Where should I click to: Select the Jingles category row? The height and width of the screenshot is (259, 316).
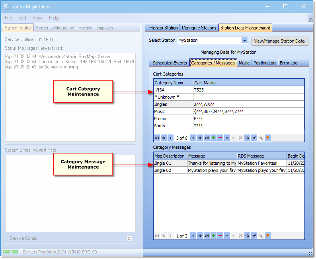click(229, 104)
